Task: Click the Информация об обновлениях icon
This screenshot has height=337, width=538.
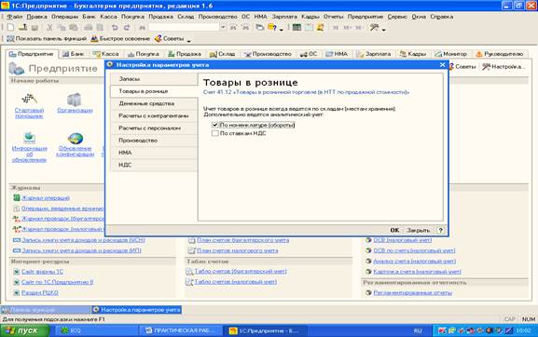Action: point(29,138)
